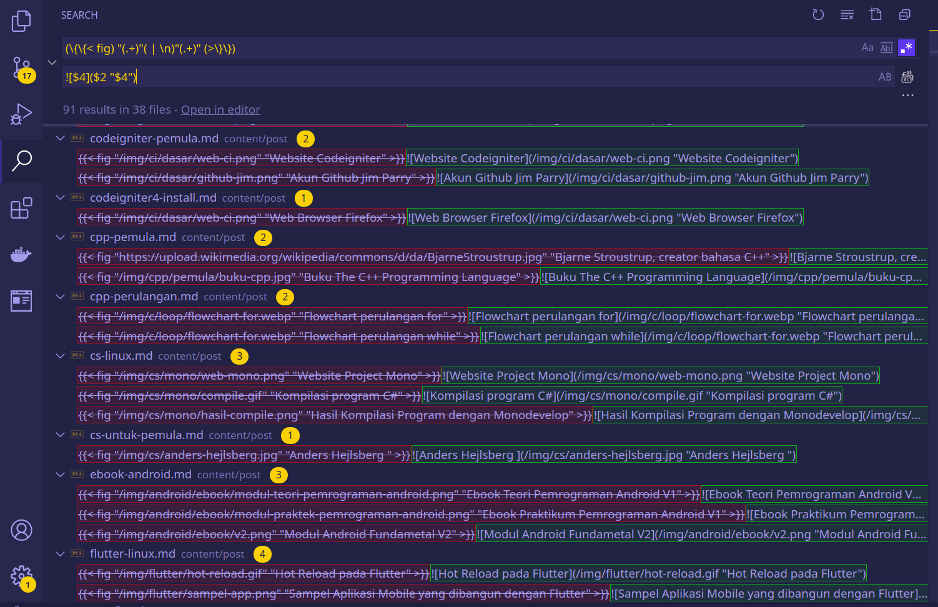This screenshot has height=607, width=938.
Task: Collapse results for codeigniter-pemula.md
Action: [x=60, y=138]
